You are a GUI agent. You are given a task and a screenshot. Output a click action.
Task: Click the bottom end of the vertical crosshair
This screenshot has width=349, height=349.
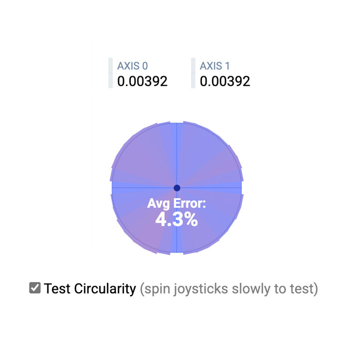tap(176, 250)
